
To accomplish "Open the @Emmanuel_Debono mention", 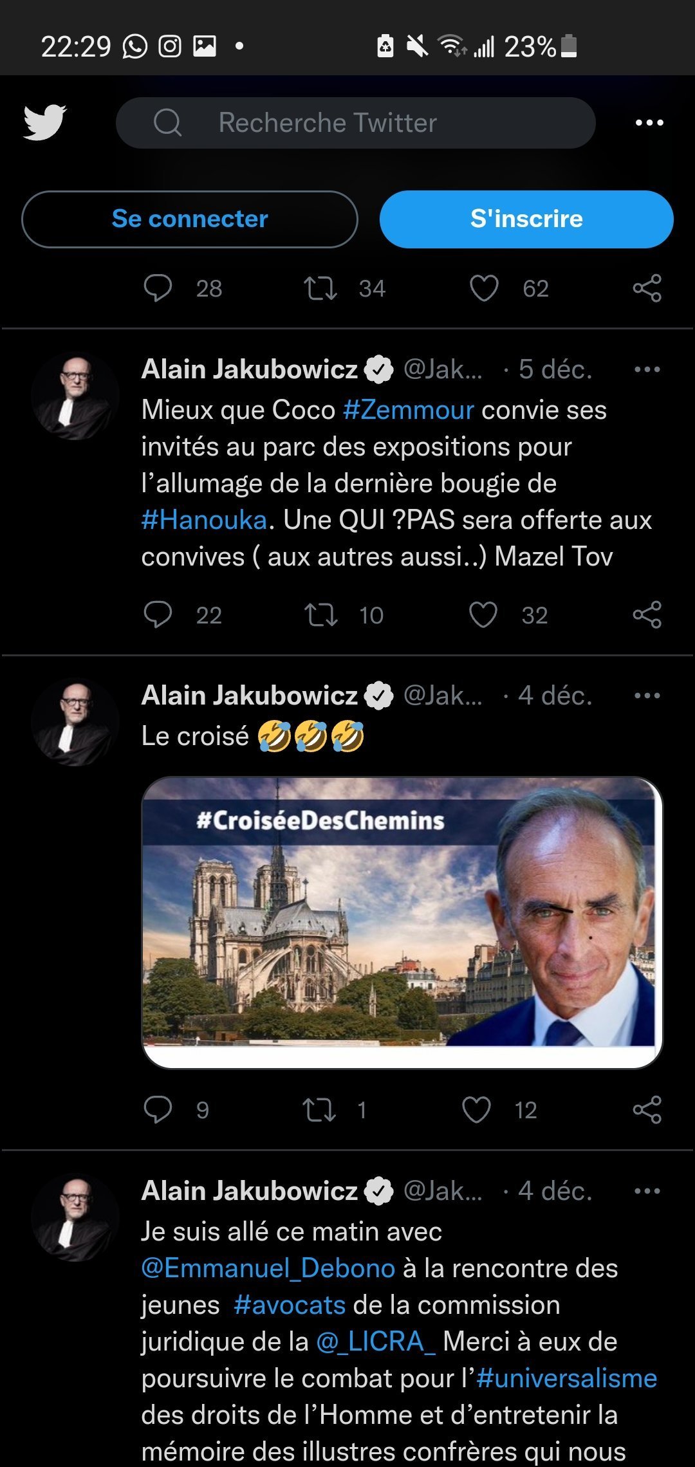I will (268, 1268).
